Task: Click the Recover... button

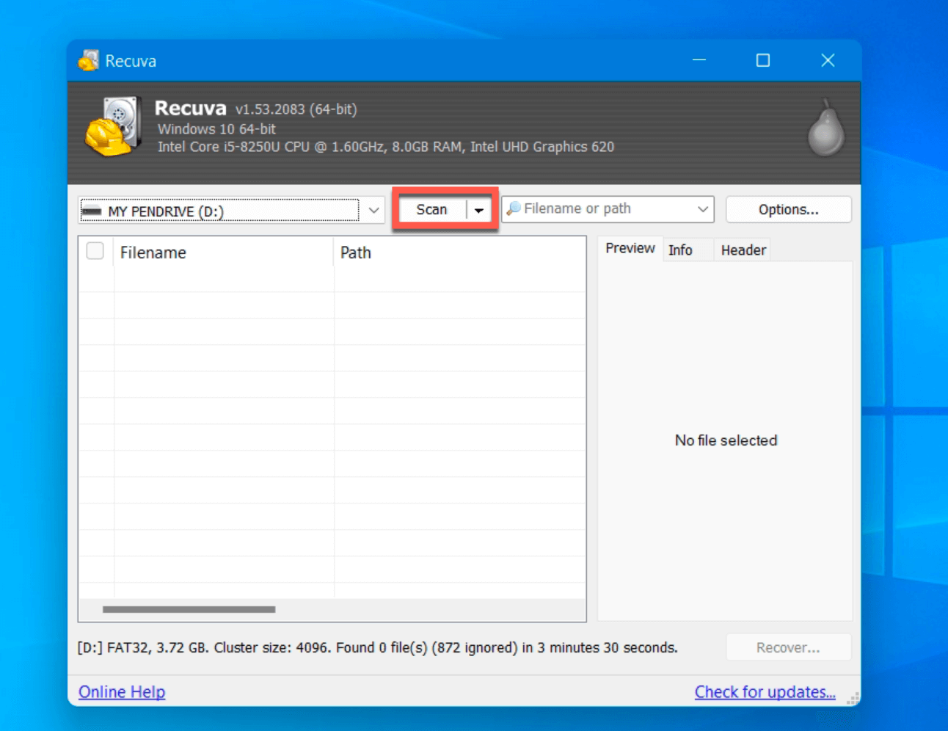Action: [789, 648]
